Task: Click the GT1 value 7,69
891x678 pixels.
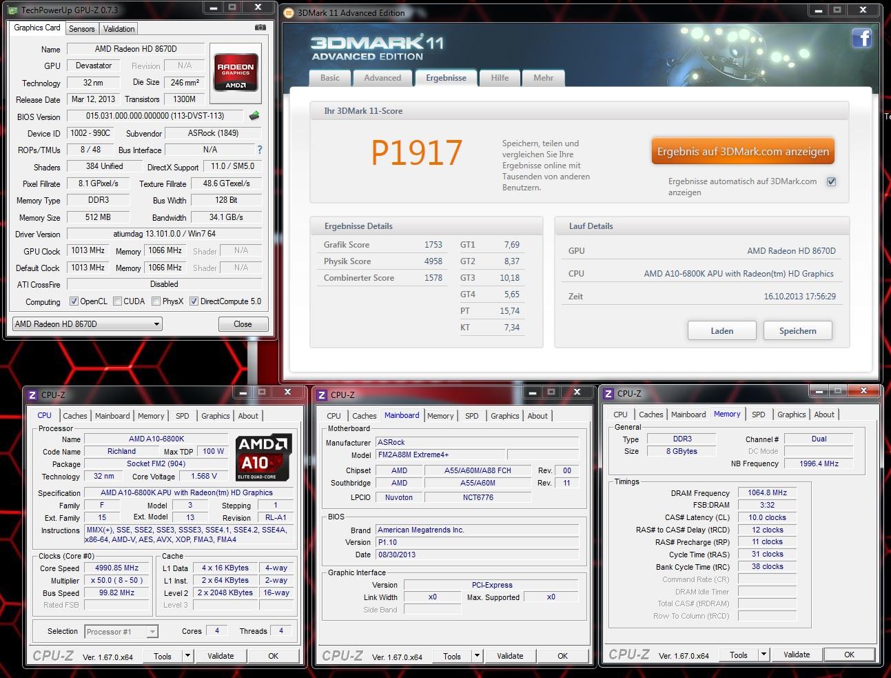Action: [x=511, y=245]
